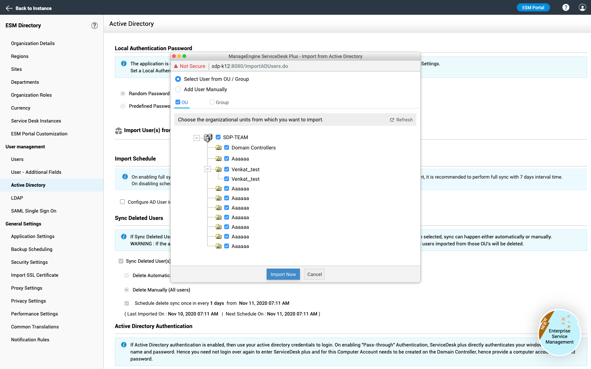Open user profile icon in top bar
Viewport: 591px width, 369px height.
coord(582,7)
